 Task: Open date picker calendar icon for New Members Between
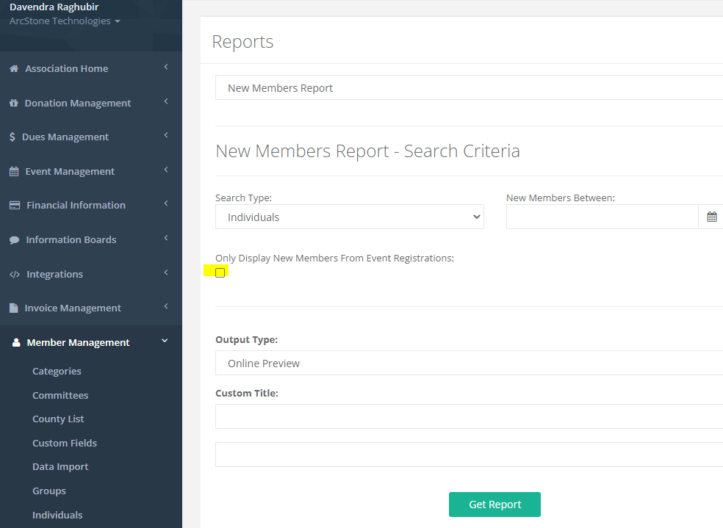pos(711,217)
